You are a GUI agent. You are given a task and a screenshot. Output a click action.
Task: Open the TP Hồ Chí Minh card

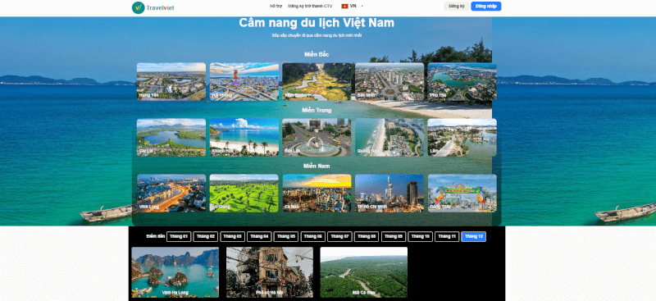point(389,193)
